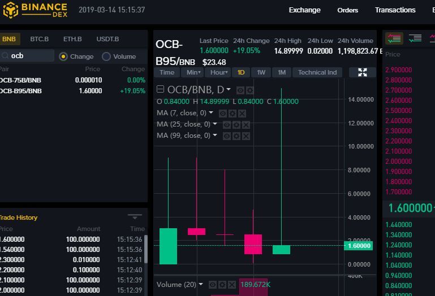
Task: Open fullscreen chart mode icon
Action: (363, 72)
